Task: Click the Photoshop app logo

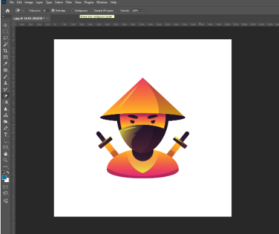Action: coord(4,2)
